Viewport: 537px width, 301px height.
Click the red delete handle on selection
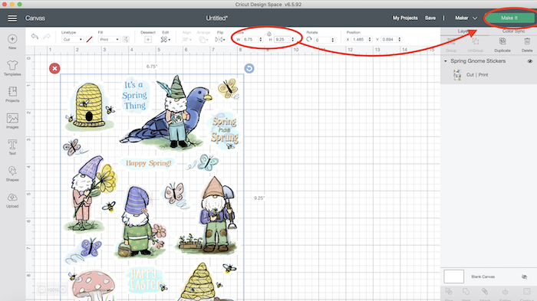(54, 68)
